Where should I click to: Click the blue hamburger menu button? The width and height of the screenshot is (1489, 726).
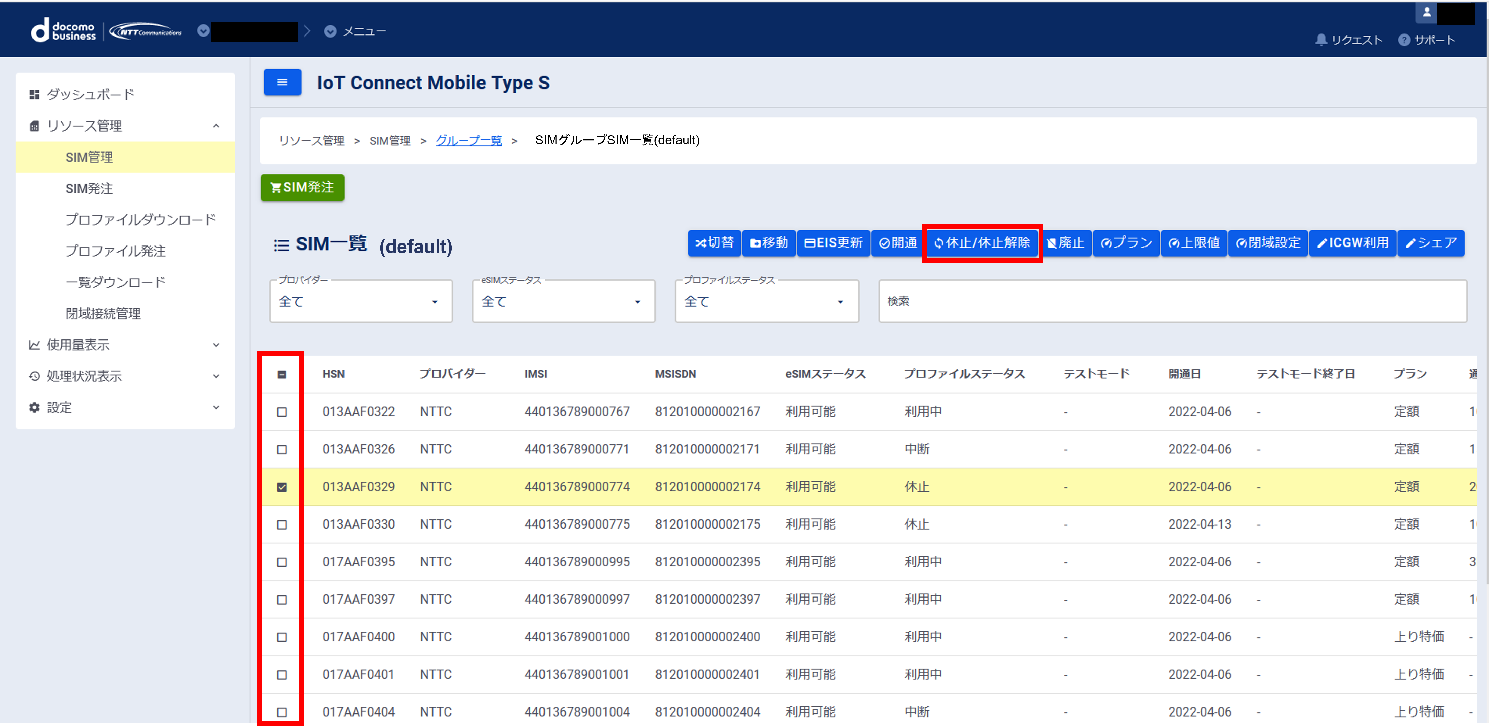(x=282, y=82)
